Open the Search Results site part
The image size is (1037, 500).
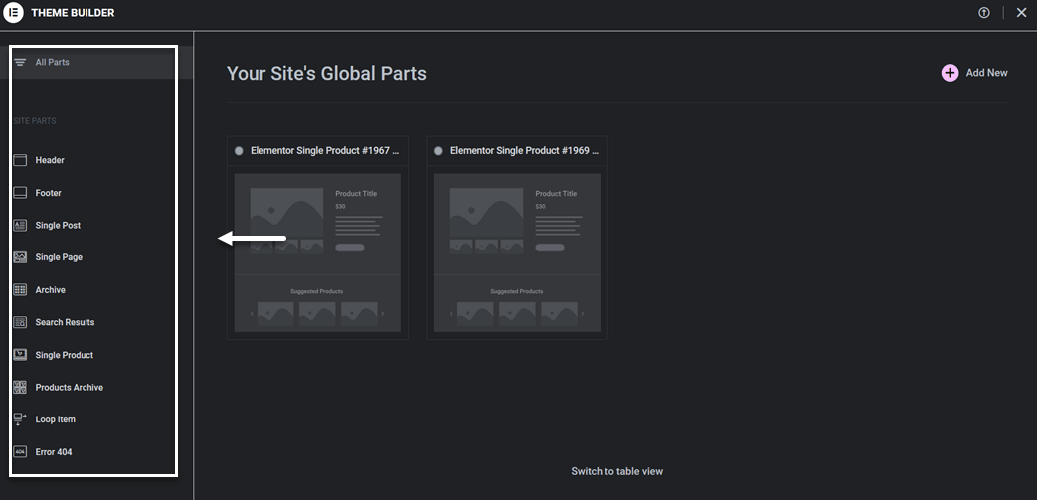click(x=65, y=323)
